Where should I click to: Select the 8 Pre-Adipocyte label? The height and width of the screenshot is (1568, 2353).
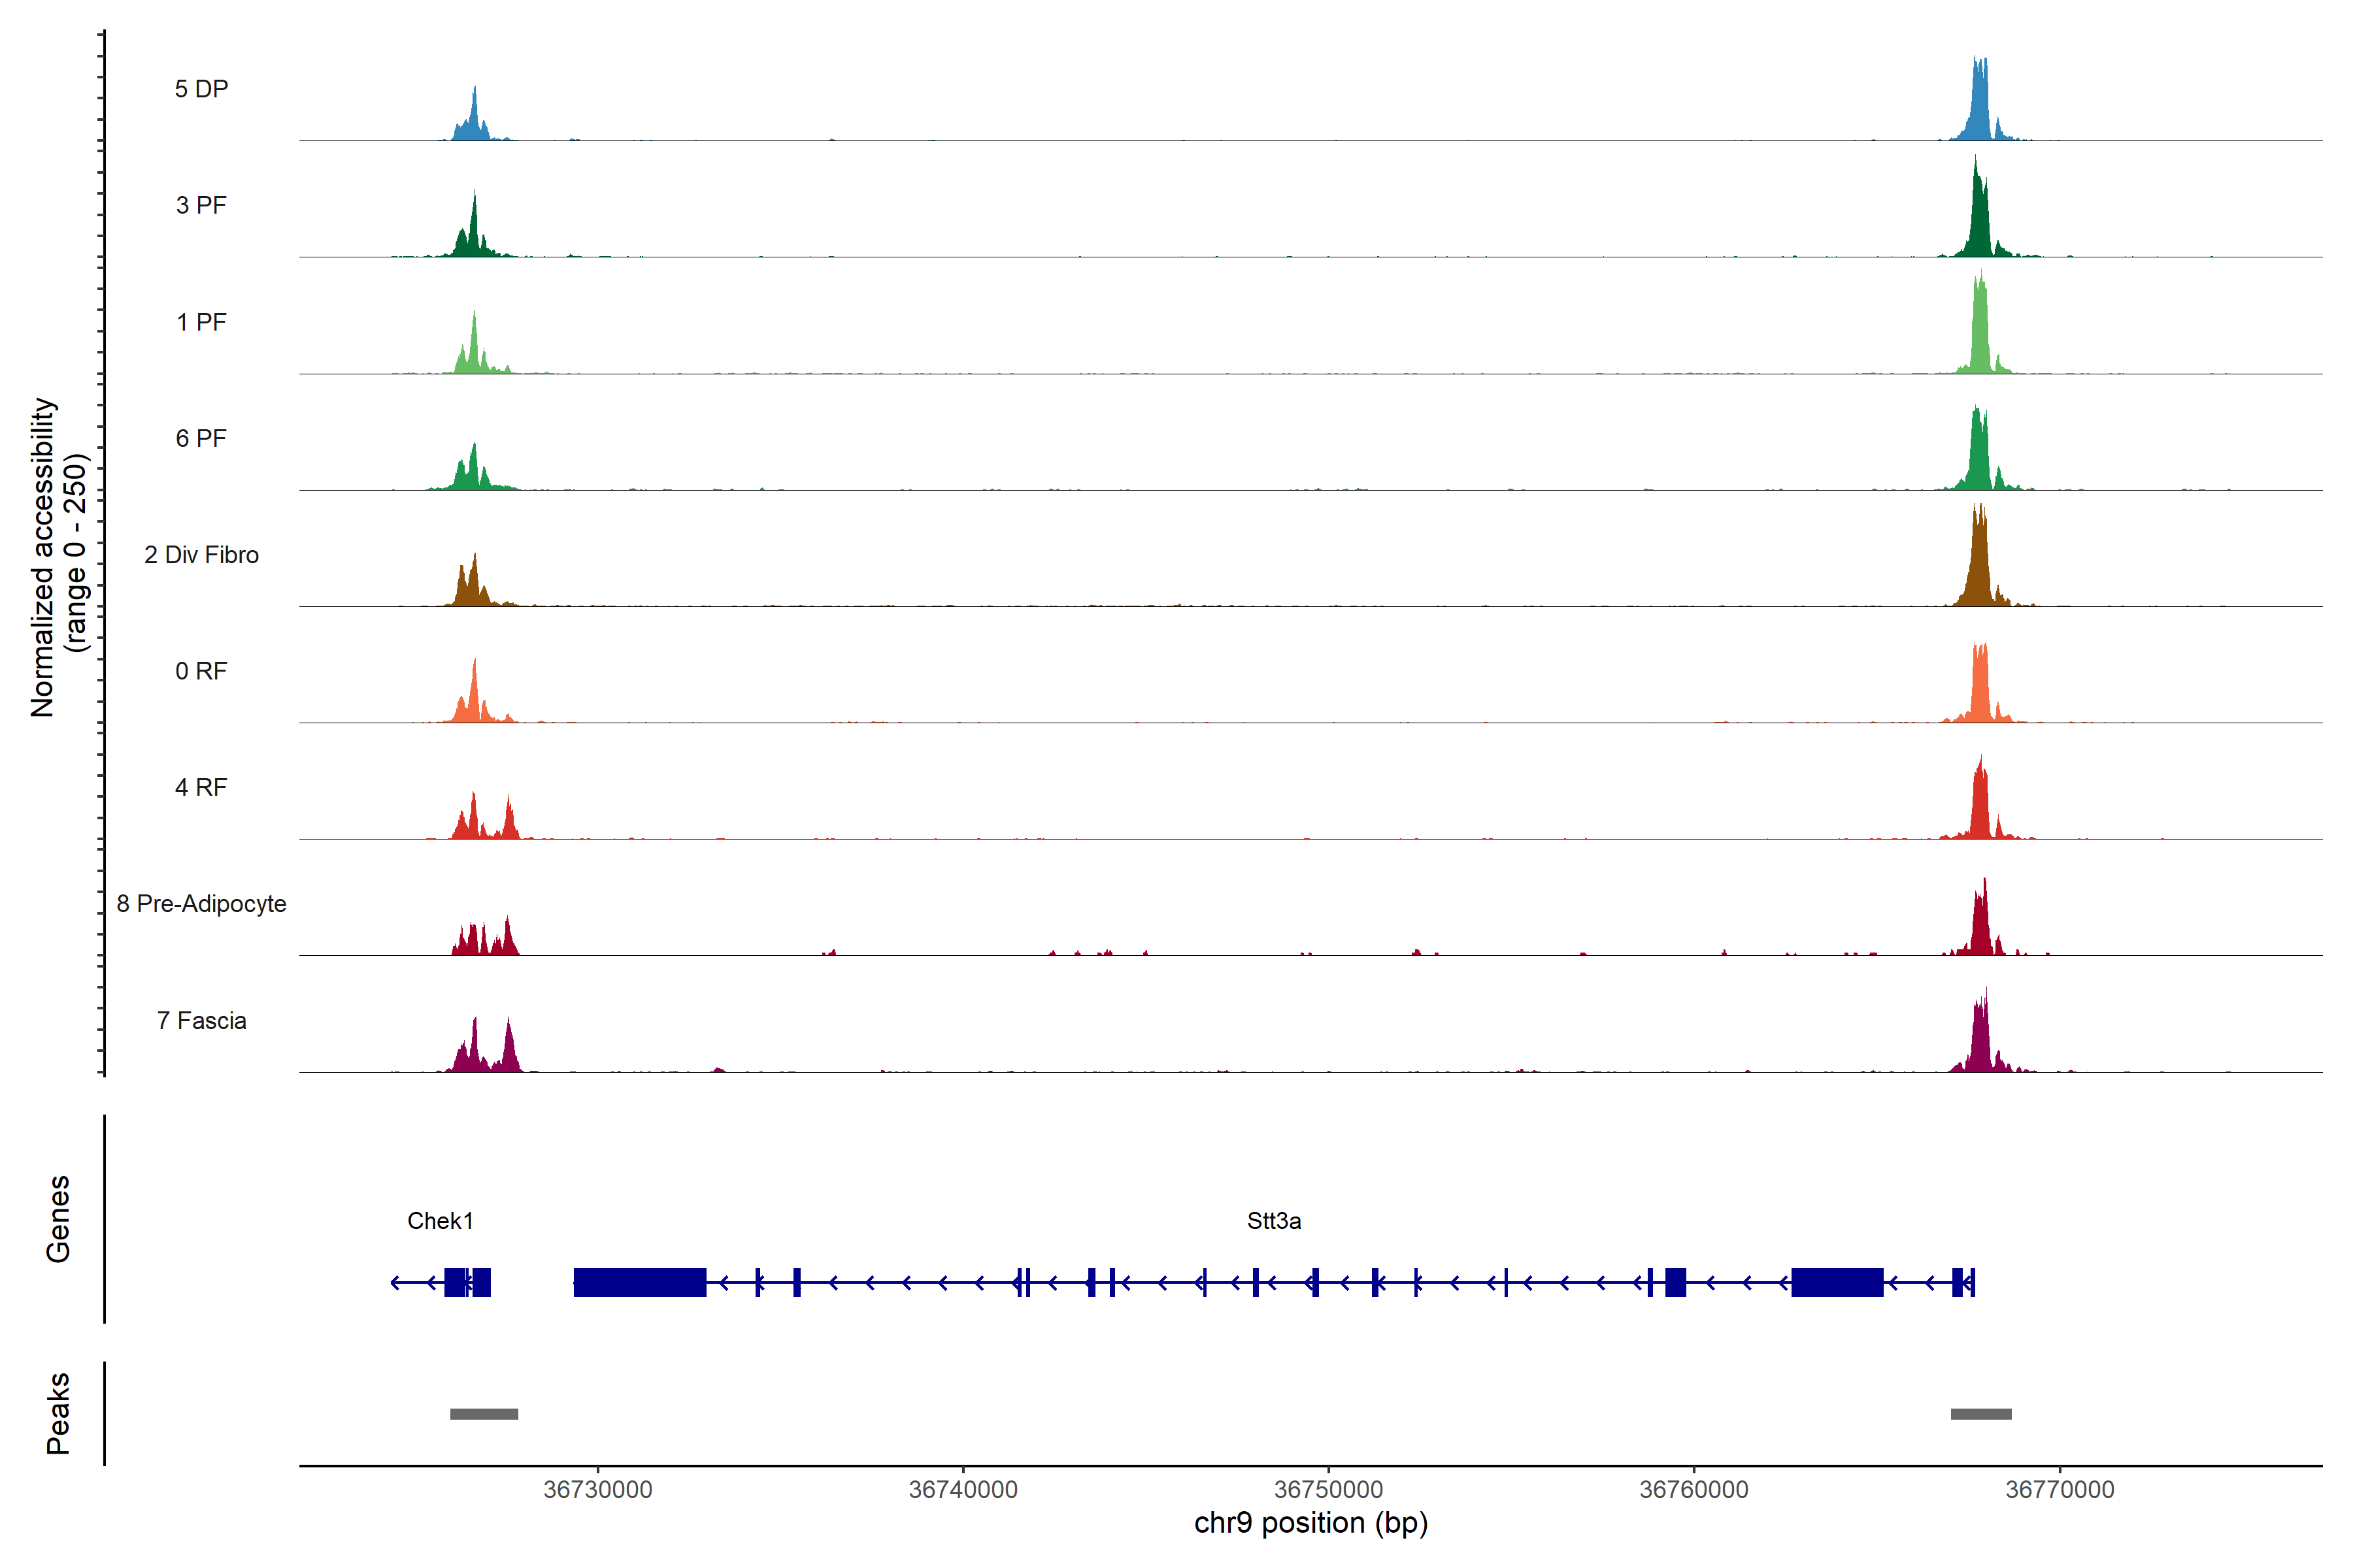tap(201, 904)
